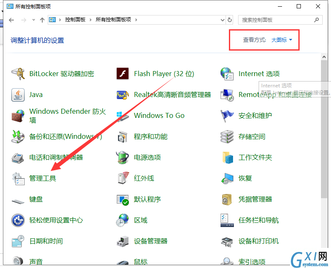Viewport: 331px width, 268px height.
Task: Open the 存储空间 drive stack icon
Action: click(x=227, y=137)
